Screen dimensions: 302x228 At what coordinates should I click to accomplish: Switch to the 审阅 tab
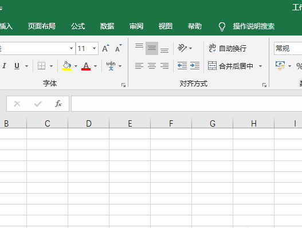tap(136, 26)
